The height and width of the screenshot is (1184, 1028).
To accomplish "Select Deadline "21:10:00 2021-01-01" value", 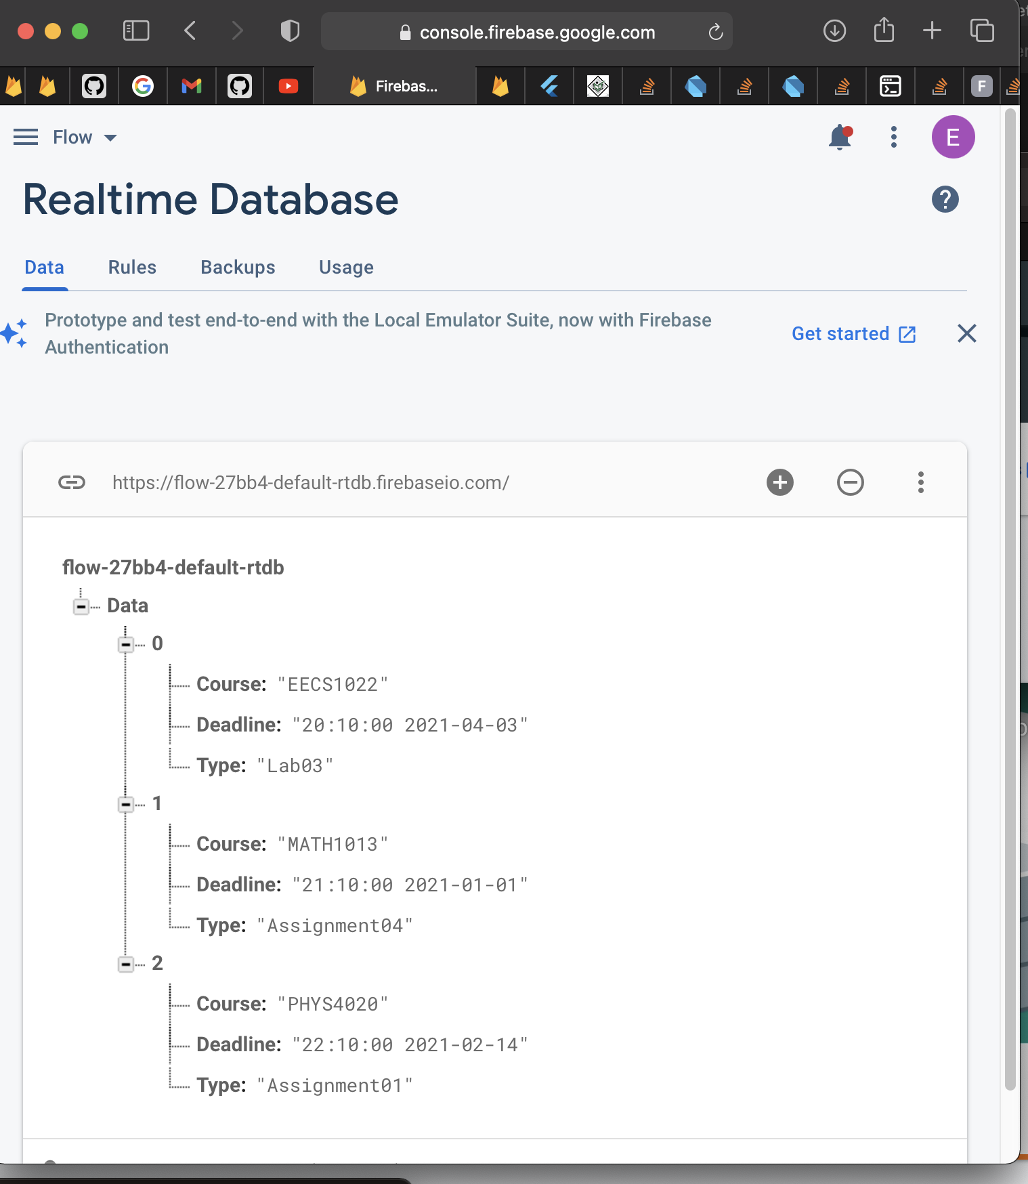I will click(x=410, y=885).
